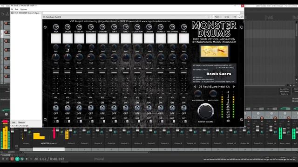Click the KICK channel pan knob
Image resolution: width=298 pixels, height=167 pixels.
pos(56,57)
